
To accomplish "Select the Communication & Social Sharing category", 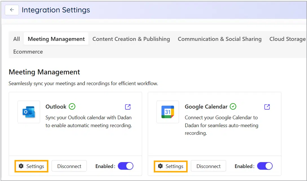I will coord(220,39).
